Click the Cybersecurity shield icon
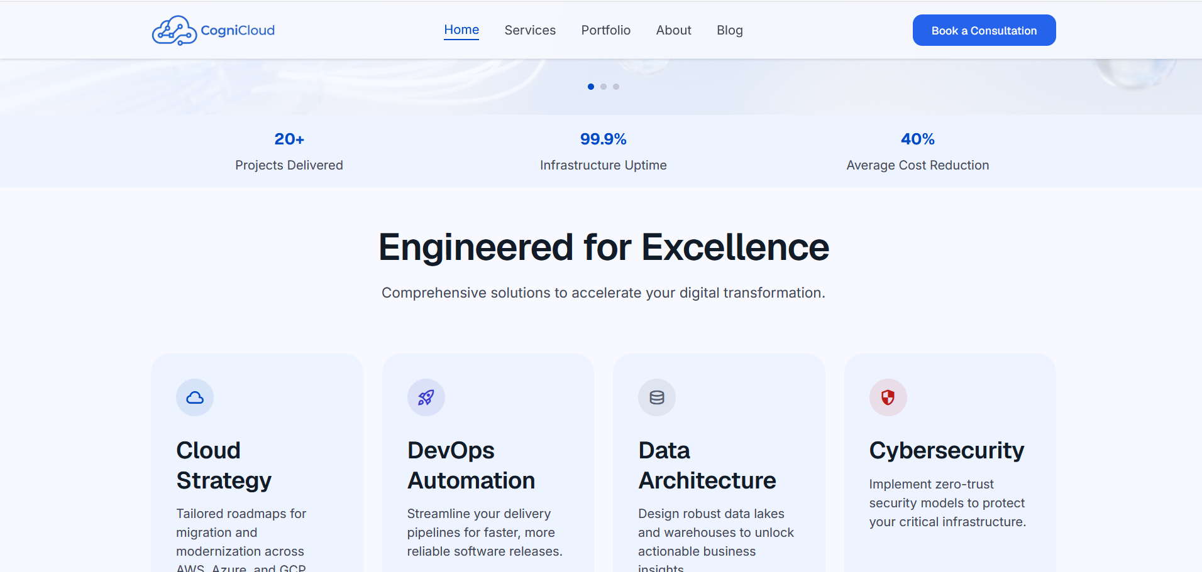Viewport: 1202px width, 572px height. coord(888,397)
